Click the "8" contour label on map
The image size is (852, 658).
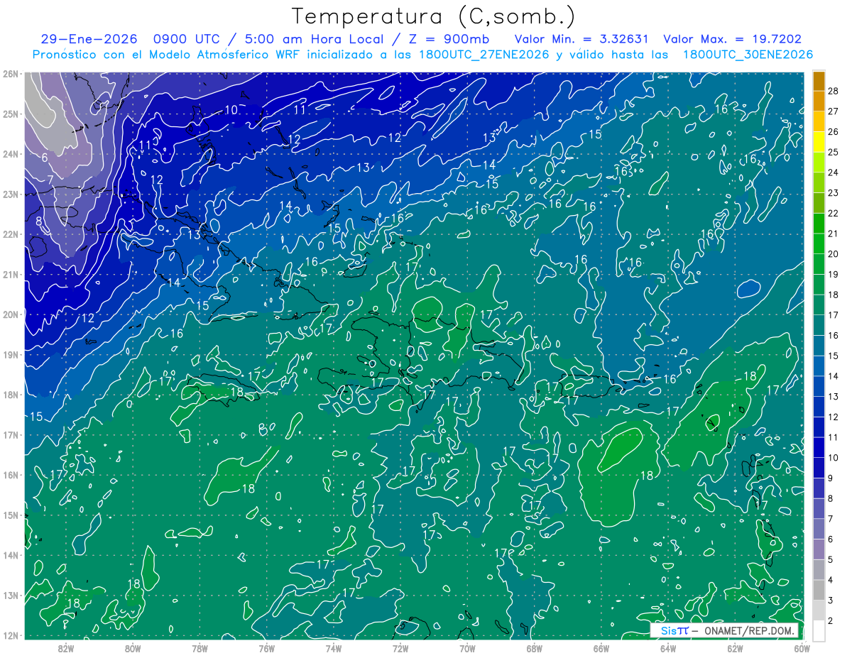point(38,221)
